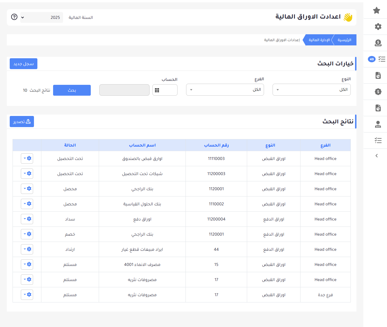Expand the النوع filter dropdown
The width and height of the screenshot is (387, 327).
312,90
